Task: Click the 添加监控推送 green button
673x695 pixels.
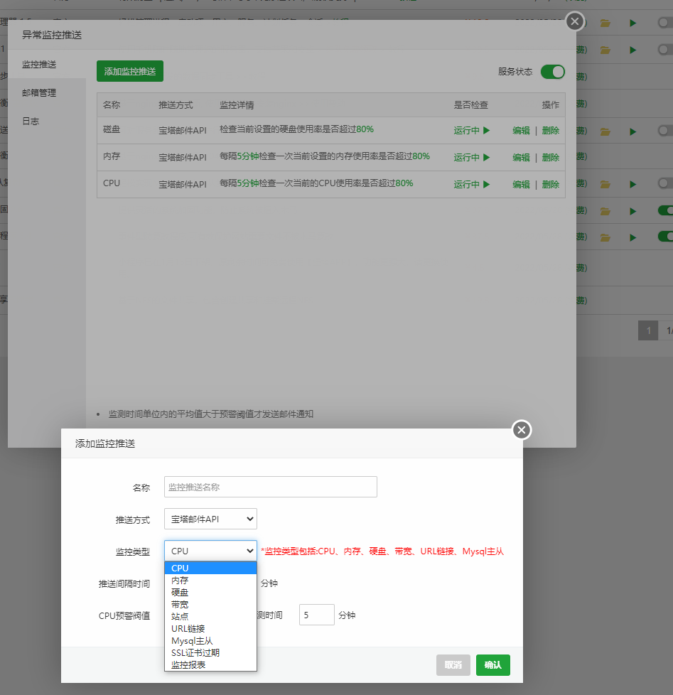Action: pos(130,71)
